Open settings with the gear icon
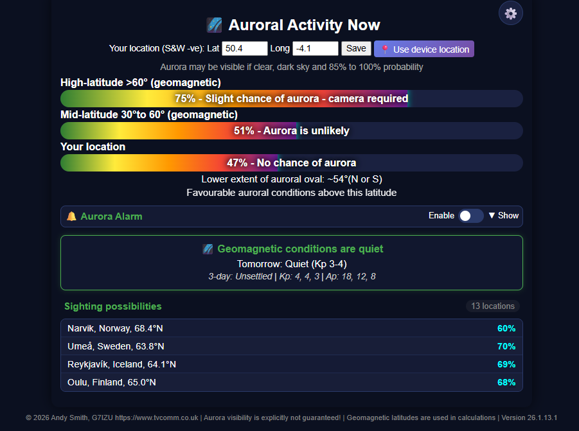579x431 pixels. [511, 13]
